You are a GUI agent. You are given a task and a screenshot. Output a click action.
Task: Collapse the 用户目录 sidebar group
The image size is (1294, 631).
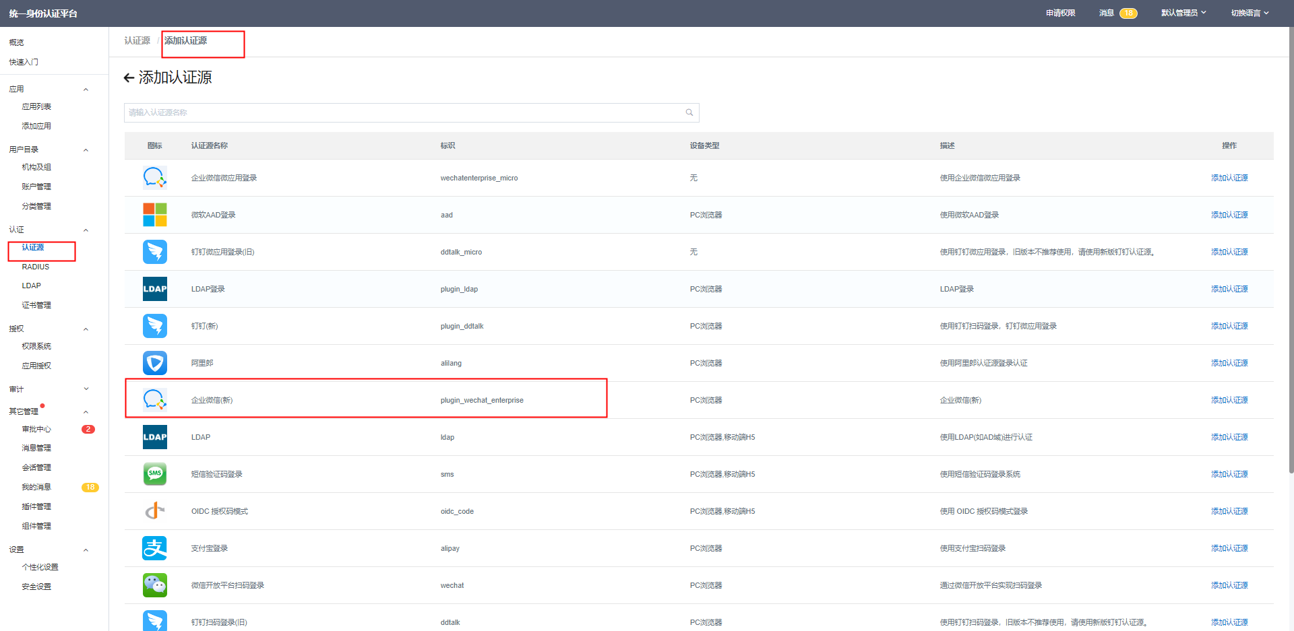pos(86,150)
